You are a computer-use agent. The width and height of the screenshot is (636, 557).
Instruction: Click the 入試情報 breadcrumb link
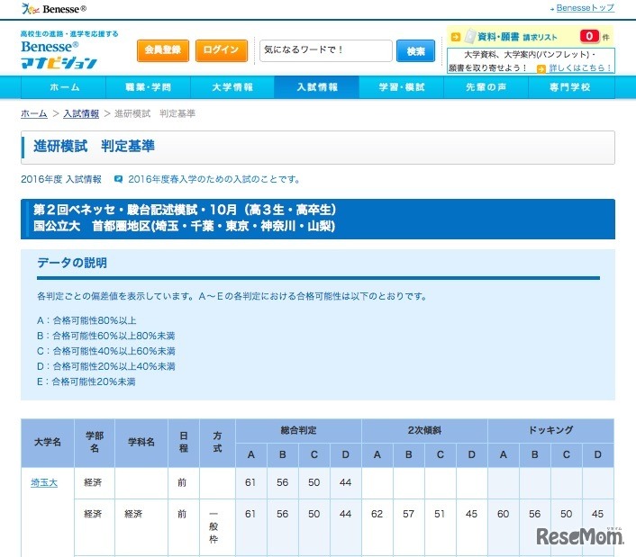point(81,113)
